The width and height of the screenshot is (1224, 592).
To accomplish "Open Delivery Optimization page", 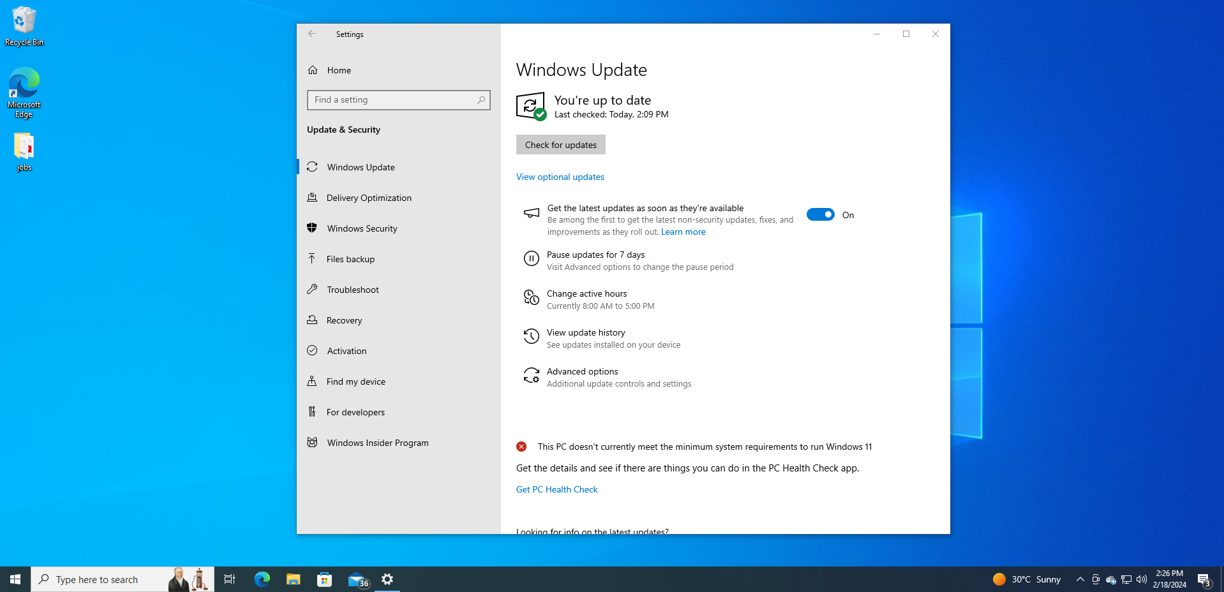I will click(399, 198).
